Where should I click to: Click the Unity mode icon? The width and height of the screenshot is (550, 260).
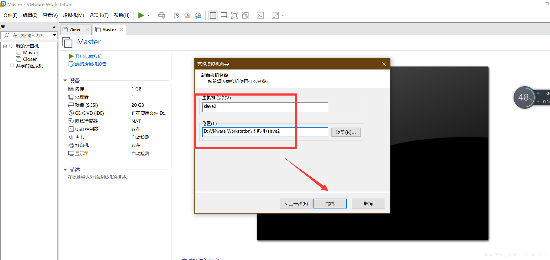click(x=246, y=15)
